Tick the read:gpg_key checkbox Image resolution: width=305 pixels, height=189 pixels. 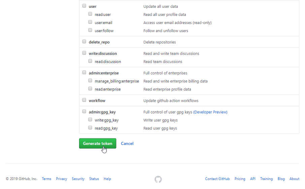point(90,128)
